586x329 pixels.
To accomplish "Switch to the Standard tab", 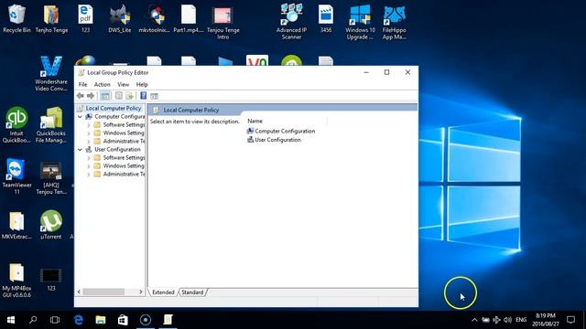I will click(x=192, y=292).
